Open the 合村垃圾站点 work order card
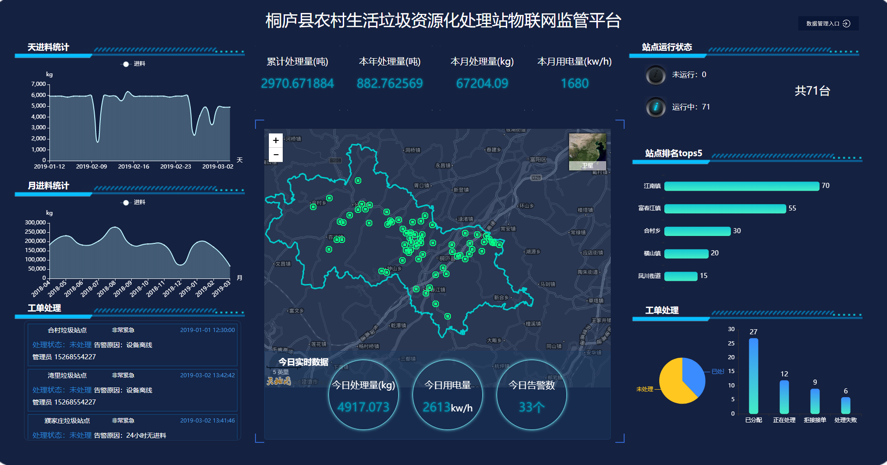Screen dimensions: 887x465 (133, 344)
